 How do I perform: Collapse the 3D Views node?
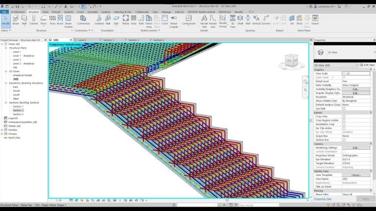(x=6, y=71)
